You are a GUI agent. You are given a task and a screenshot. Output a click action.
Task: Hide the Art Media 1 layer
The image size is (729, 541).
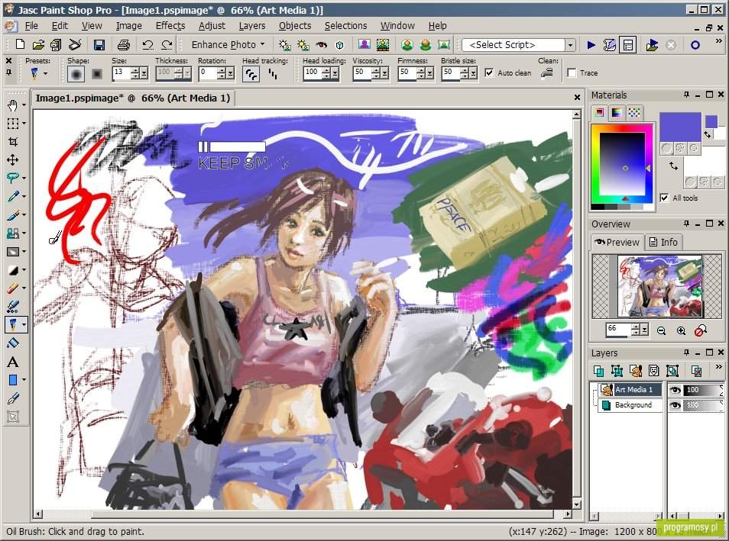click(675, 390)
